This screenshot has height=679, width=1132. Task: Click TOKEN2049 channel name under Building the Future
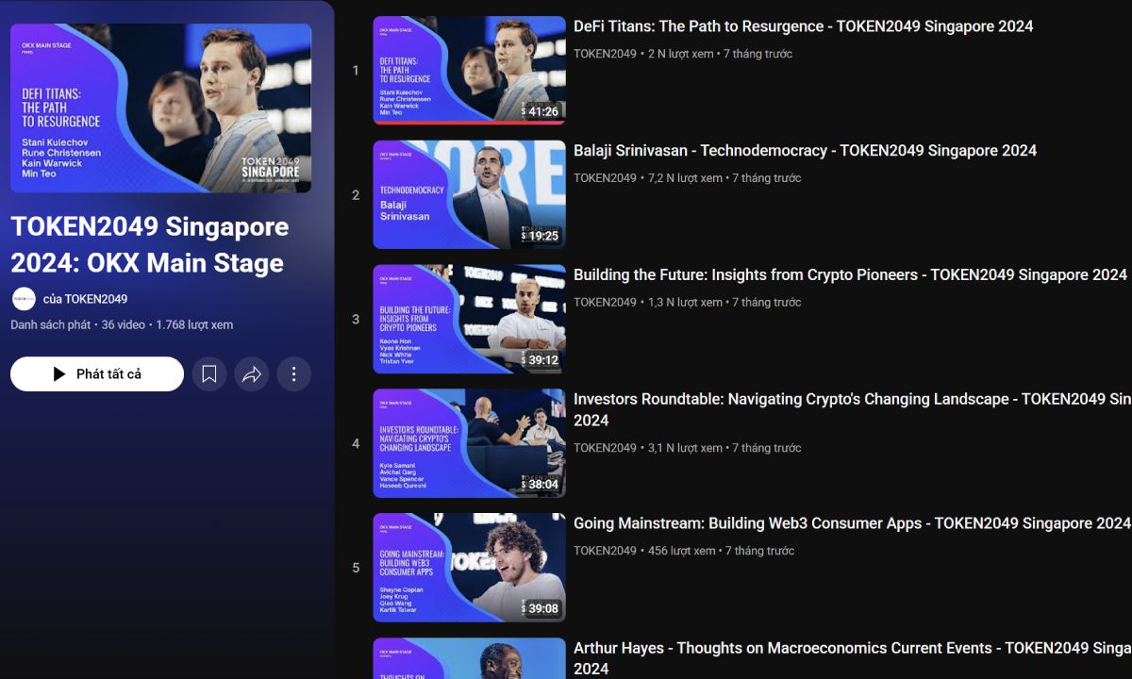(x=605, y=303)
